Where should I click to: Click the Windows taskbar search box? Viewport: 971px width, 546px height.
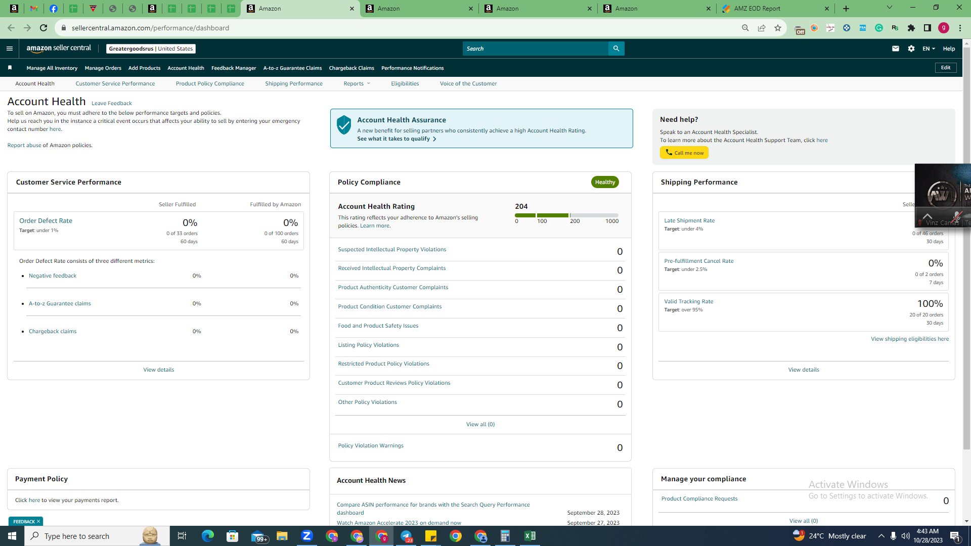(96, 536)
